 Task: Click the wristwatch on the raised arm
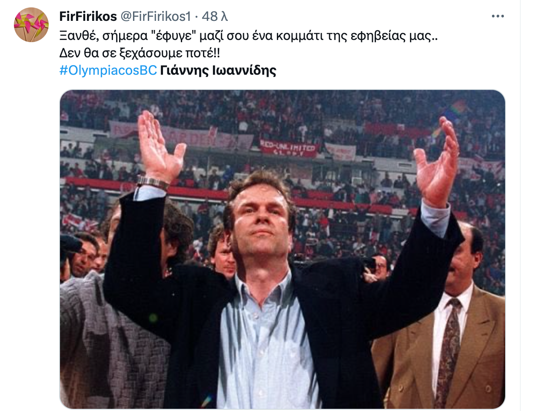tap(153, 182)
